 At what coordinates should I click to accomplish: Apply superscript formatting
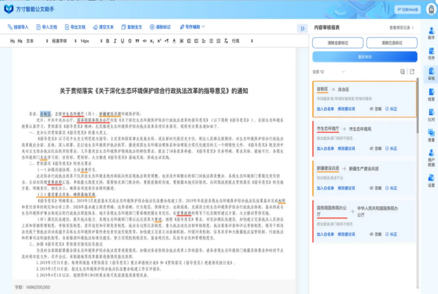(x=159, y=41)
